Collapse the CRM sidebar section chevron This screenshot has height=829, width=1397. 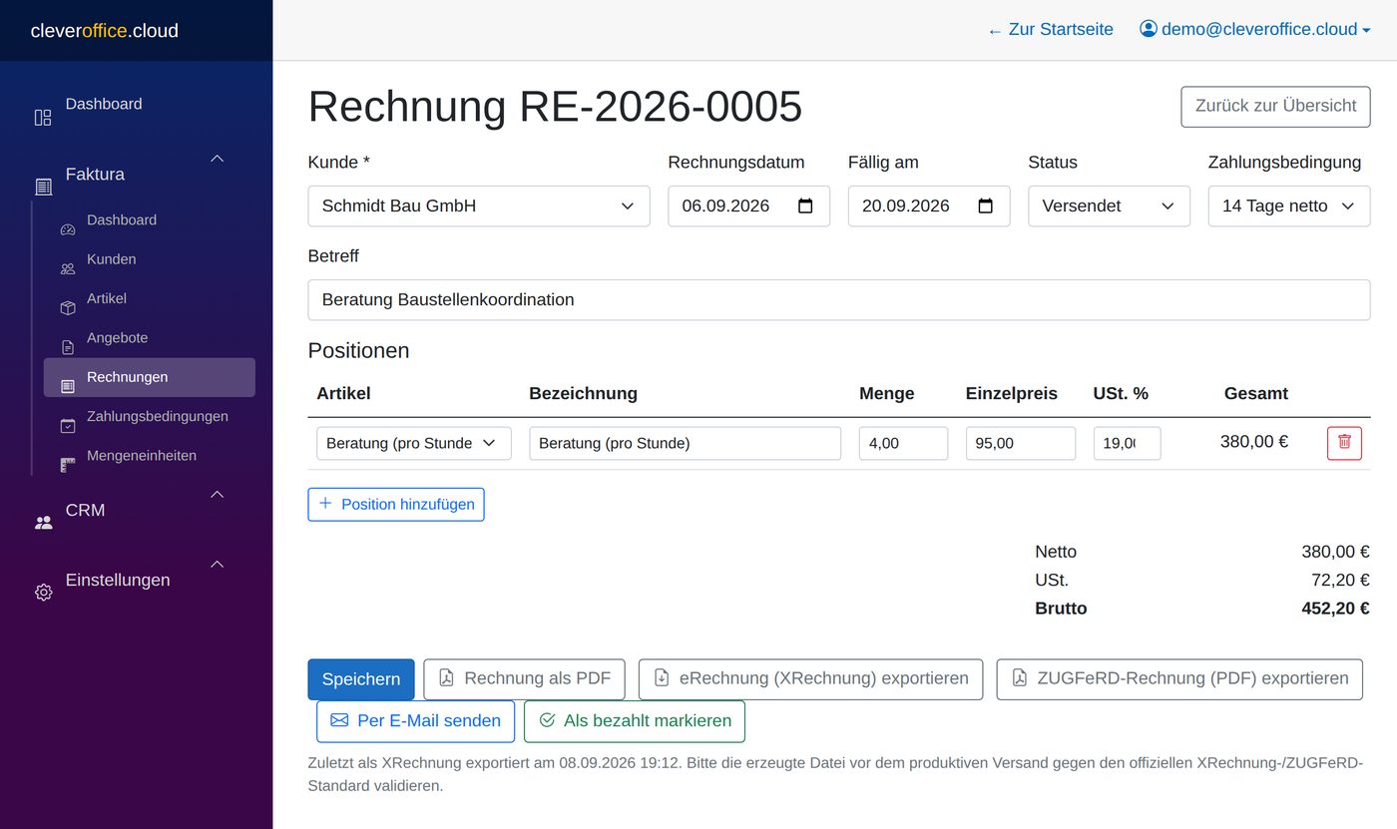pos(217,494)
